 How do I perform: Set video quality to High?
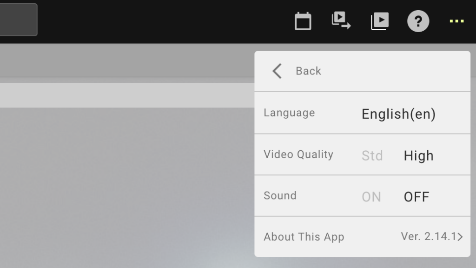point(418,155)
